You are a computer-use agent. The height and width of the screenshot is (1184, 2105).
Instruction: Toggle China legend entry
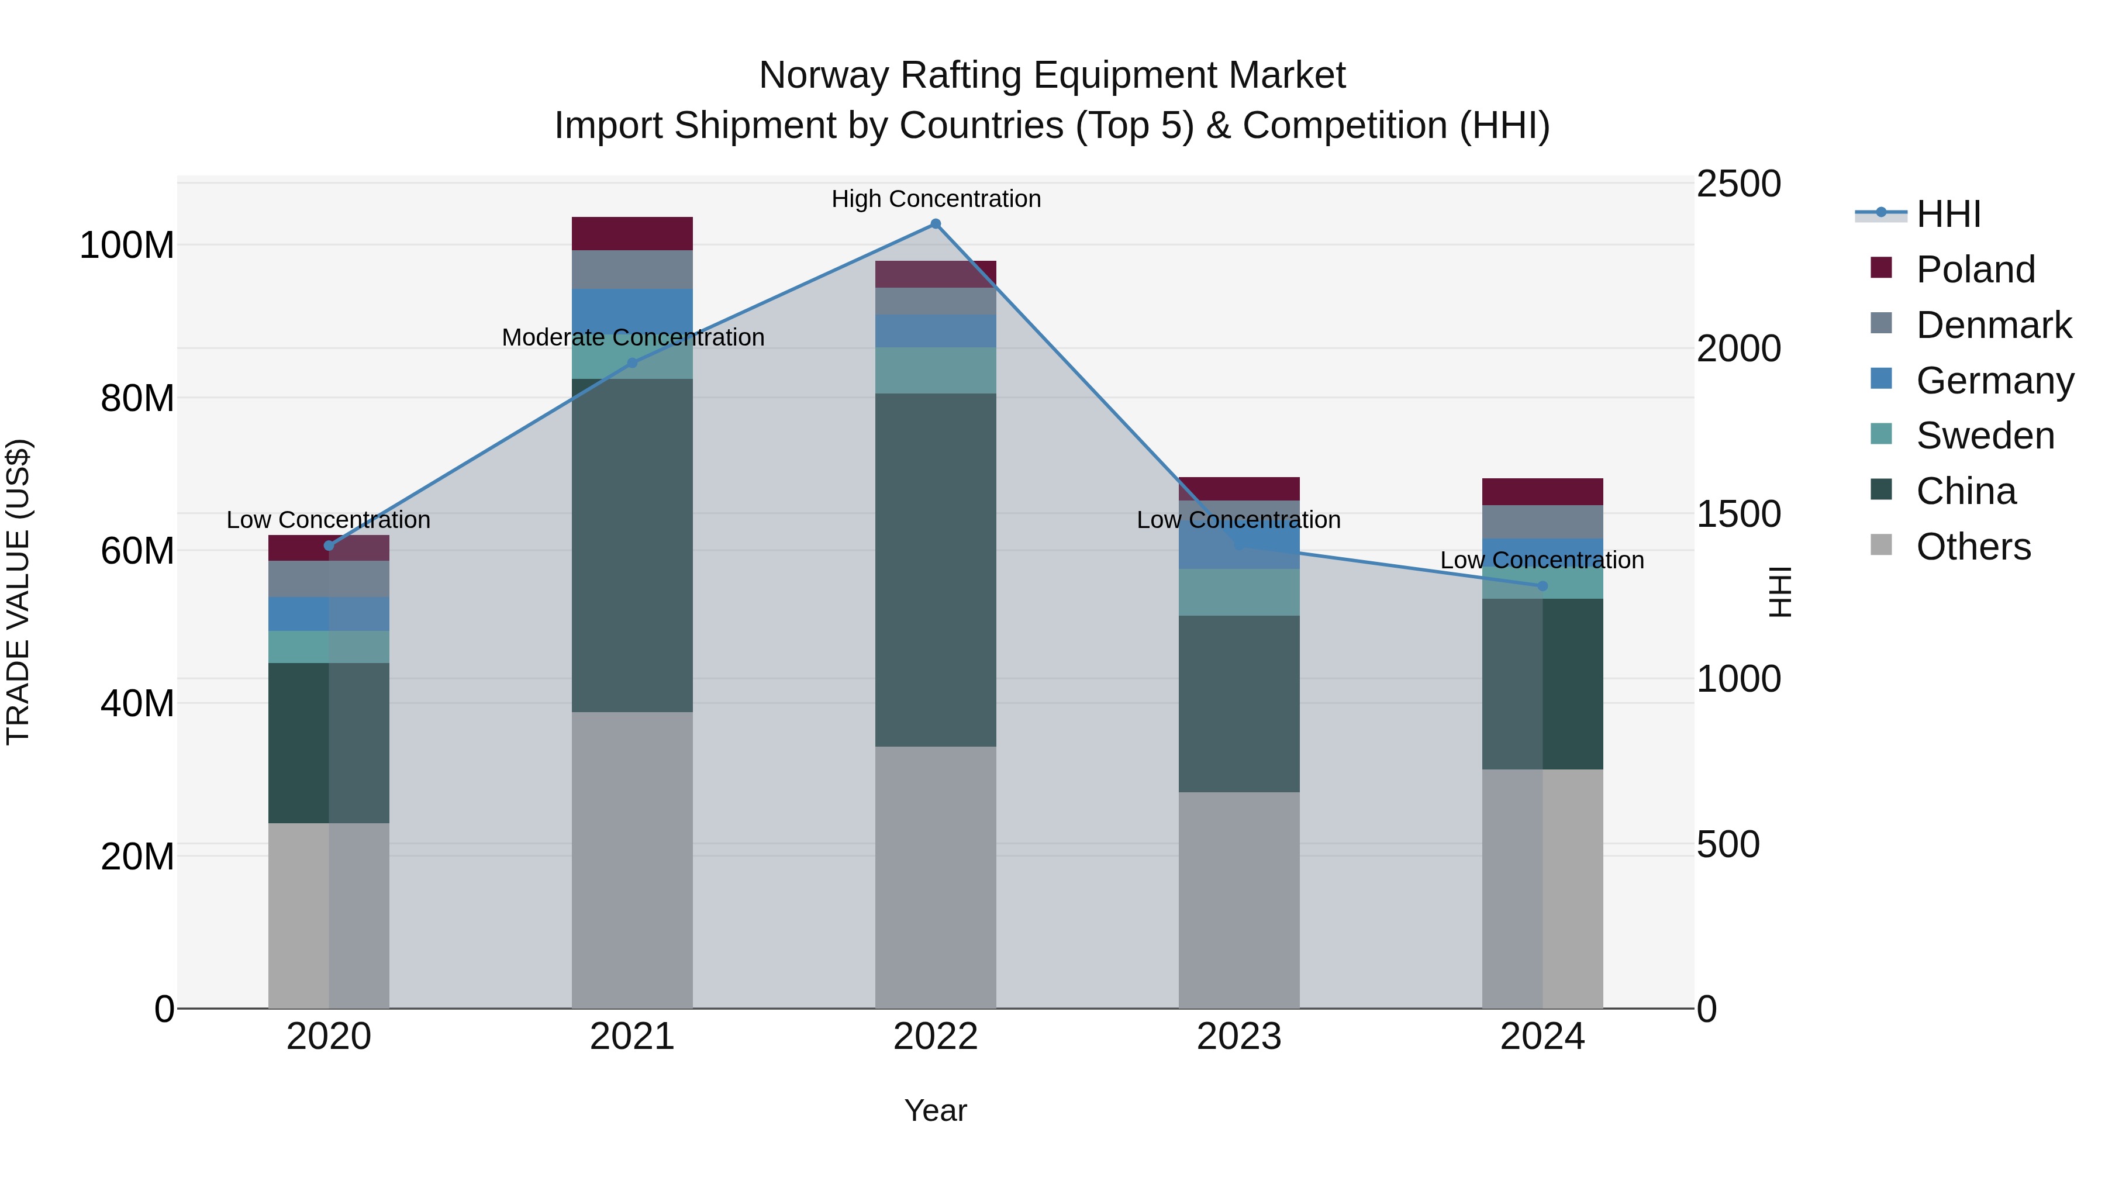[1943, 491]
